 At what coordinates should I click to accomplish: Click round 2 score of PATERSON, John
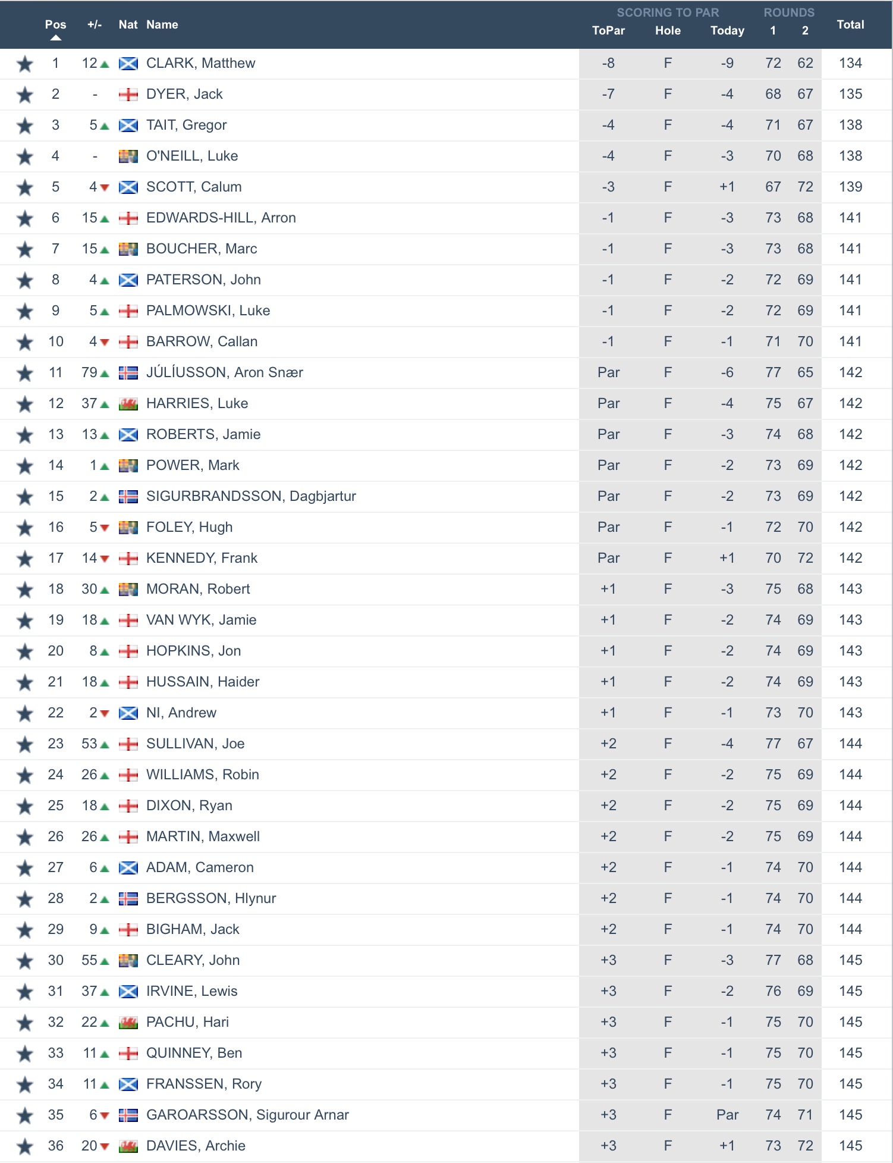tap(805, 280)
